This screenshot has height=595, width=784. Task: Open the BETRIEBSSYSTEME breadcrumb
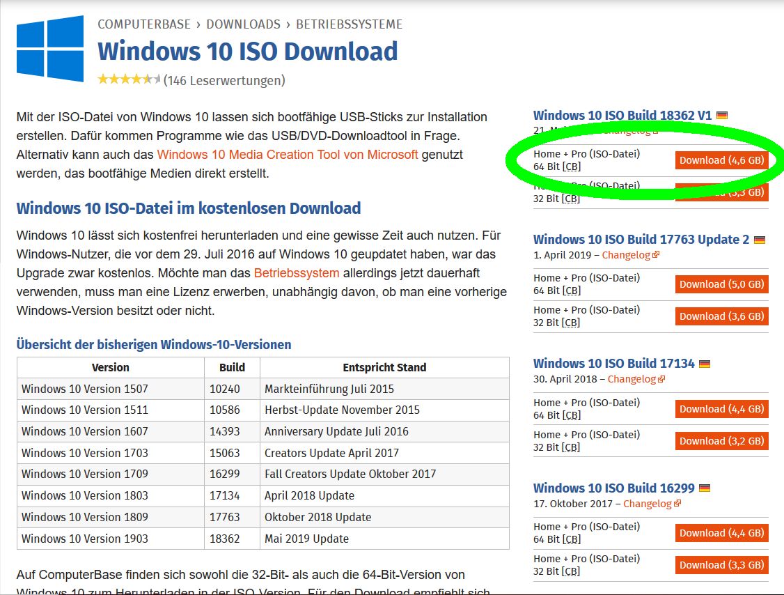point(349,24)
